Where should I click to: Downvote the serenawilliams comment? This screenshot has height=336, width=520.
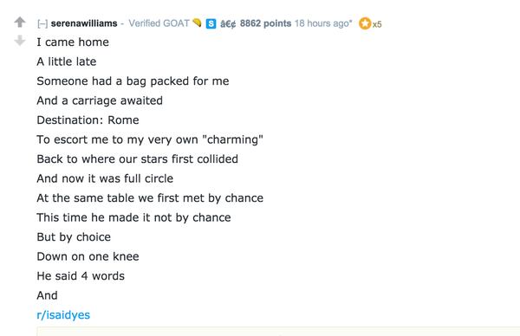pos(20,41)
